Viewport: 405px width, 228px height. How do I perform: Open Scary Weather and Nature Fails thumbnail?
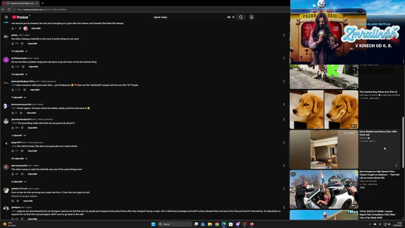click(x=324, y=149)
